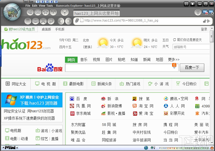Click the AMW logo in status bar
The image size is (215, 151).
(x=10, y=148)
